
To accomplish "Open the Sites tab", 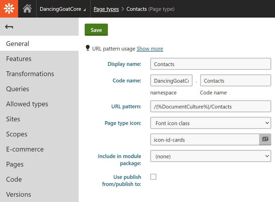I will click(x=39, y=119).
